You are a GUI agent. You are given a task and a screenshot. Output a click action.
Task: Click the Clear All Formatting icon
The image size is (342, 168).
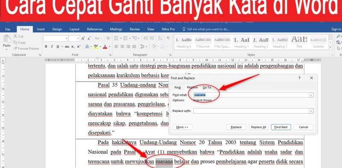[108, 38]
